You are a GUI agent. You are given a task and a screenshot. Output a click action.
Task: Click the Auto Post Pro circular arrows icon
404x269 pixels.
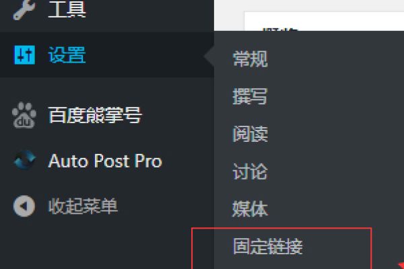point(25,160)
